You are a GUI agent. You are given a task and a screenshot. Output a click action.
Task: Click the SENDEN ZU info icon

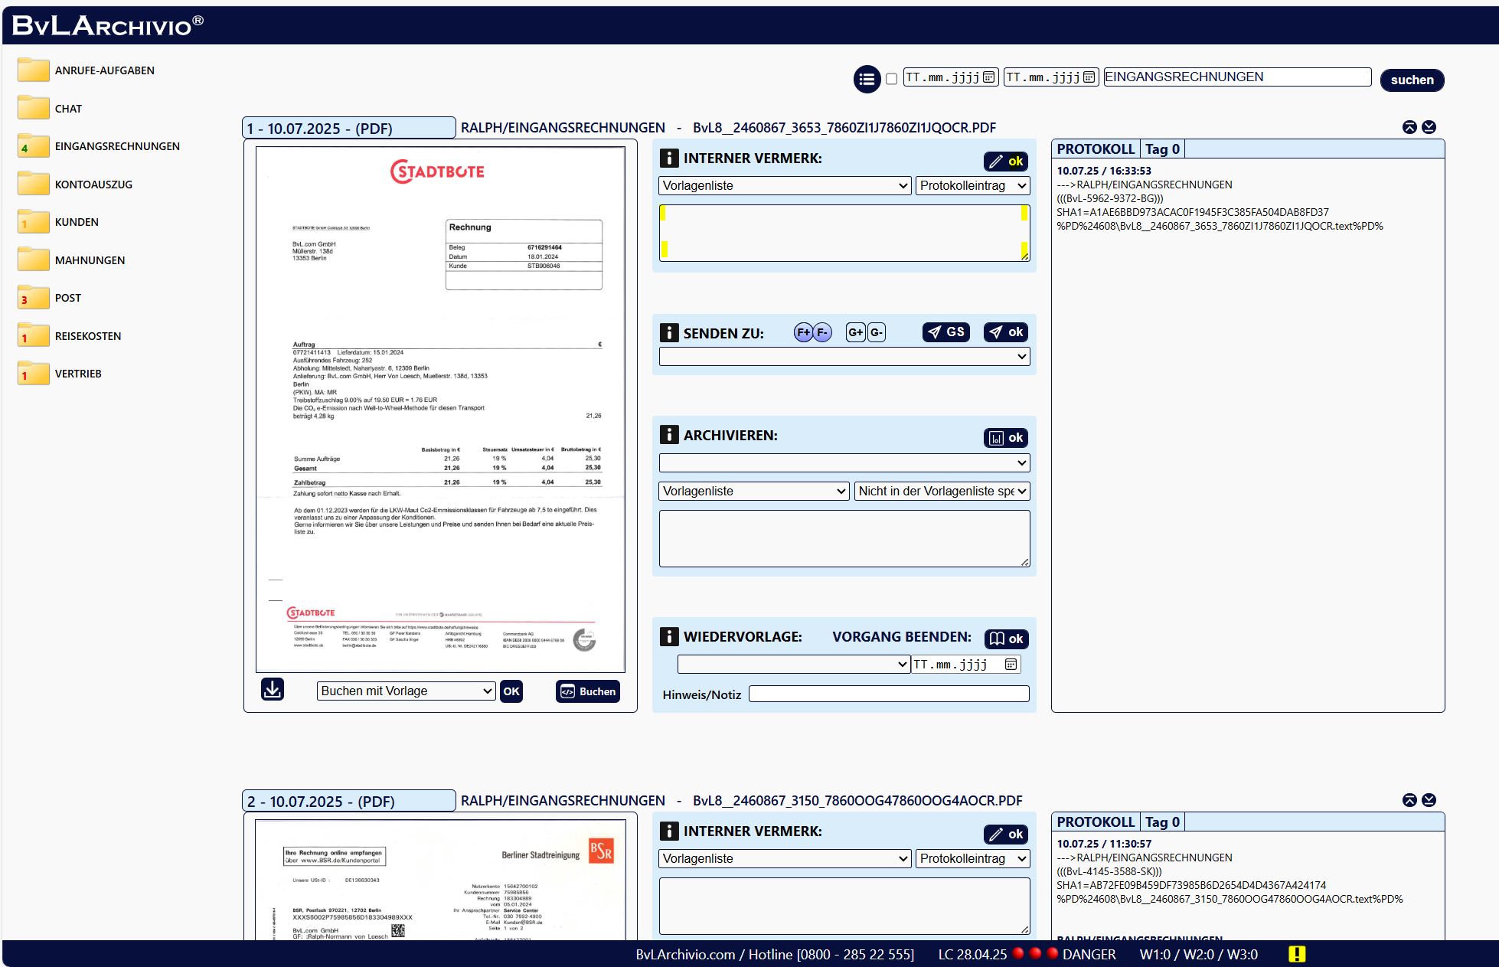(669, 333)
